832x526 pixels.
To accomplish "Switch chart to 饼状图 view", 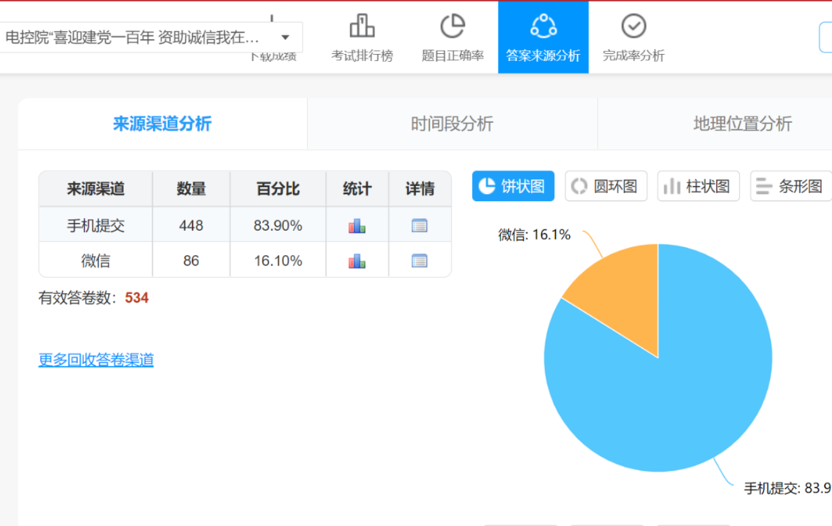I will click(513, 186).
